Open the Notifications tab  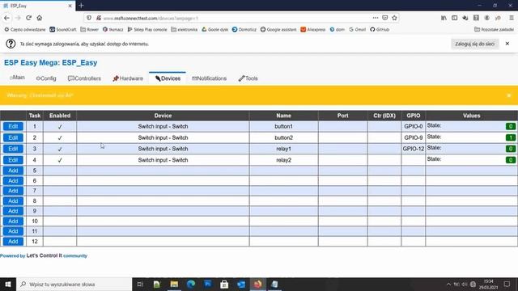pyautogui.click(x=209, y=78)
